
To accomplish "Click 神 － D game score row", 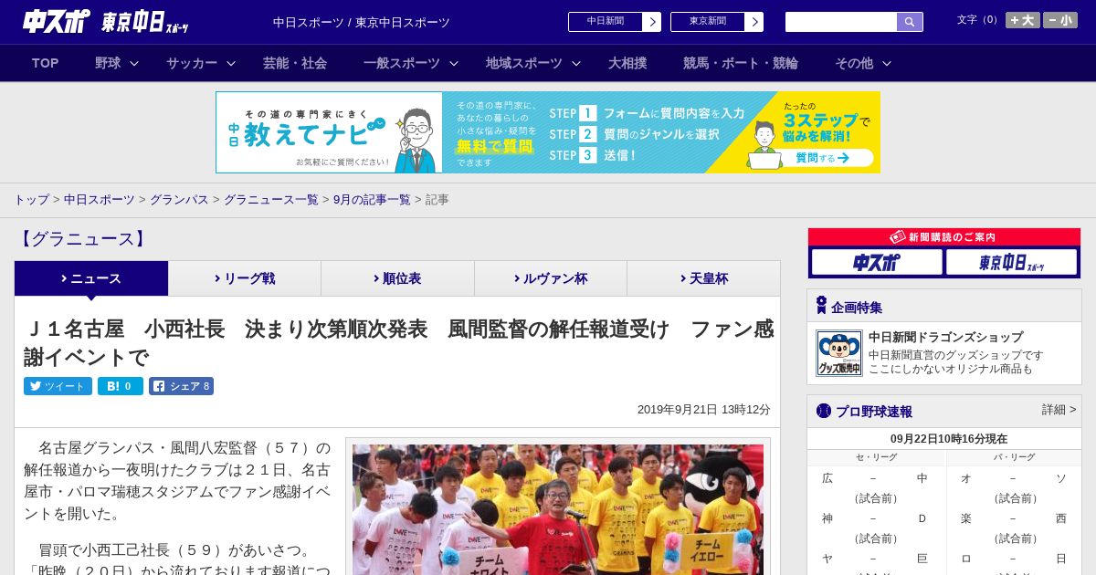I will (x=875, y=518).
